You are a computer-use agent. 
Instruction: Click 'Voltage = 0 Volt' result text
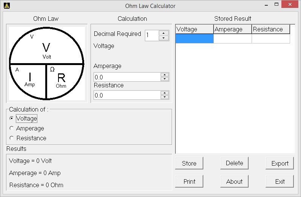[30, 161]
